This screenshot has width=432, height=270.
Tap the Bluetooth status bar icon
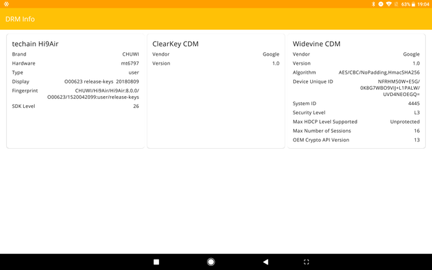tap(373, 4)
